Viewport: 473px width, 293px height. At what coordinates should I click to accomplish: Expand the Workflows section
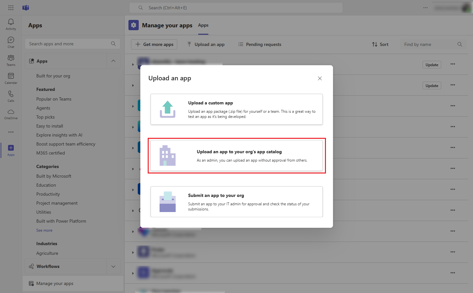113,266
